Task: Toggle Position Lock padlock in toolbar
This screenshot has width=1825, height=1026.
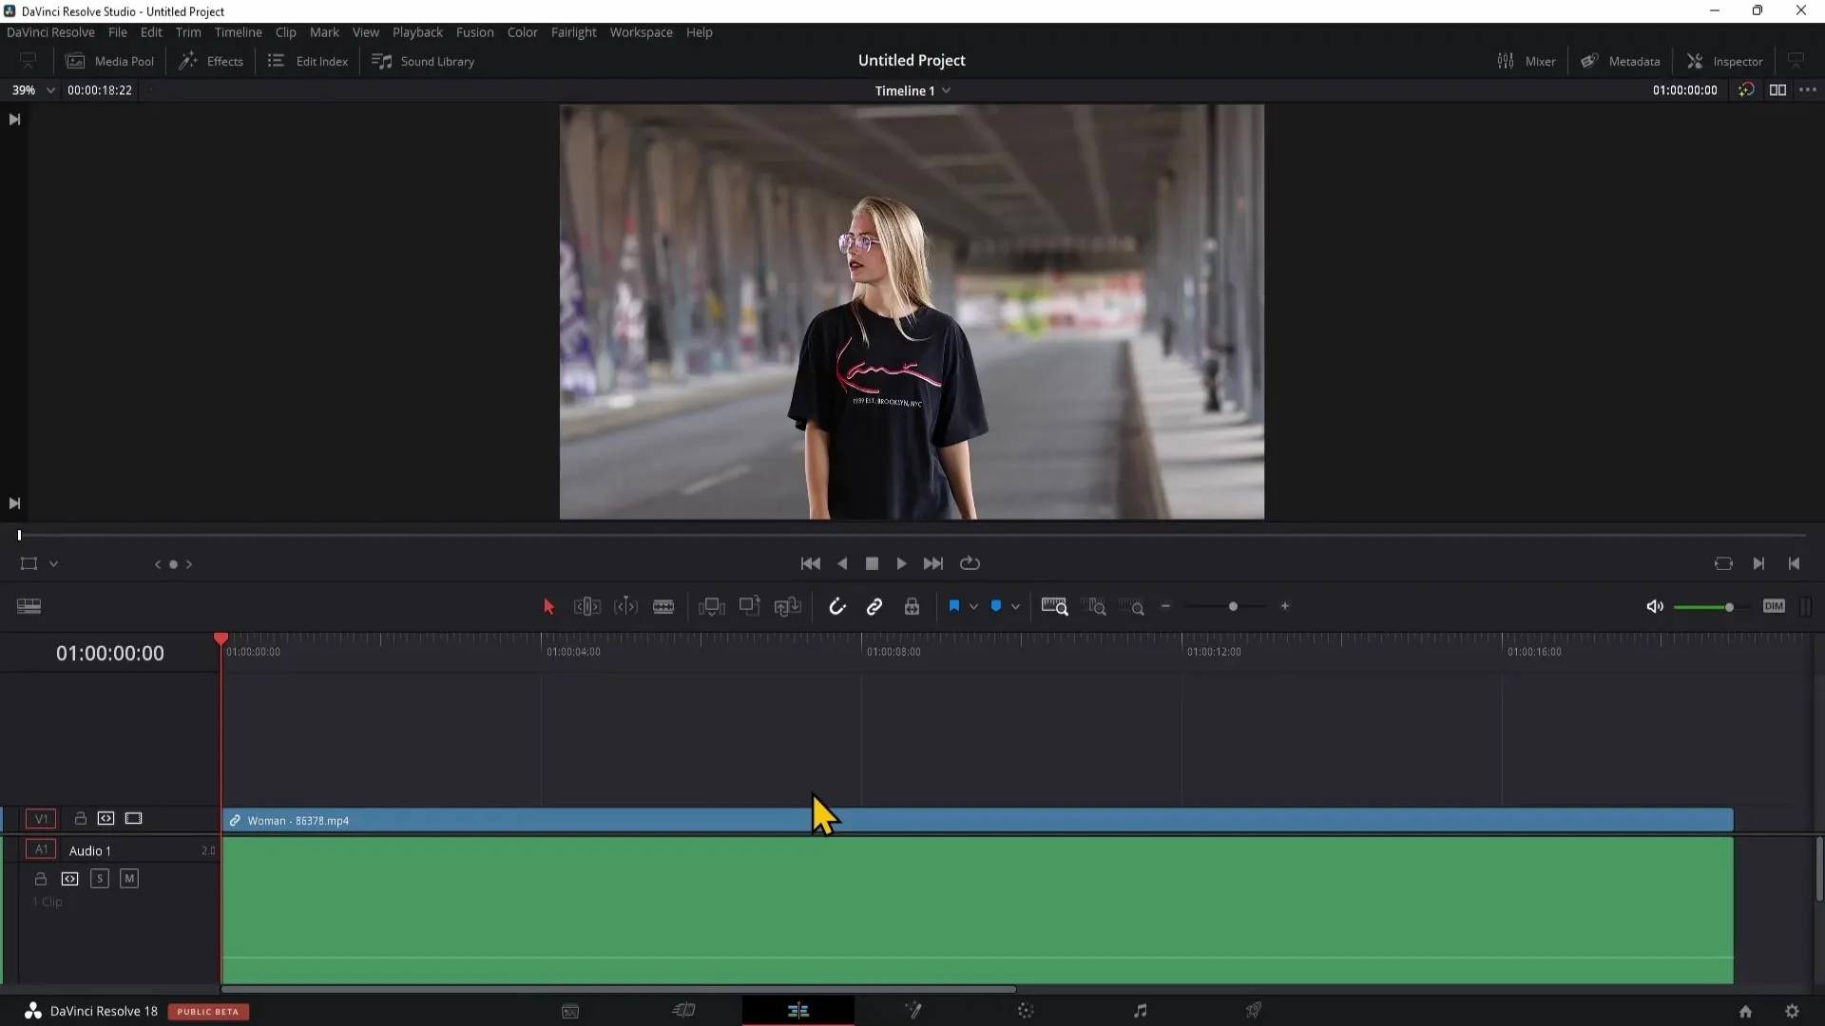Action: [x=912, y=607]
